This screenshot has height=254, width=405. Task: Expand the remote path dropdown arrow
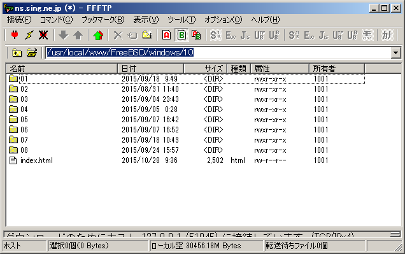point(395,53)
